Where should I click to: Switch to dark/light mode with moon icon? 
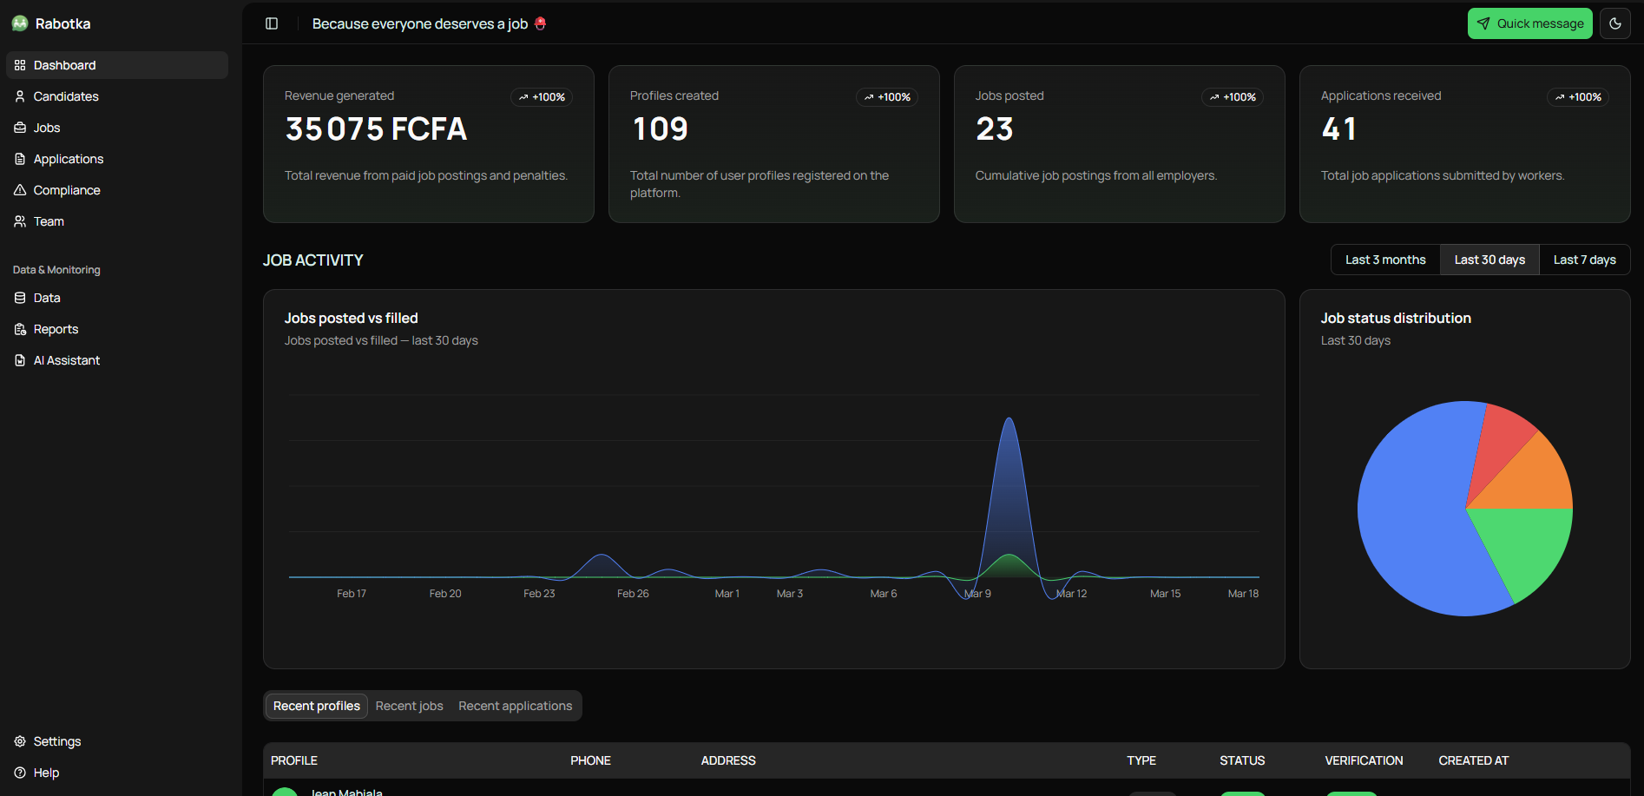coord(1615,23)
